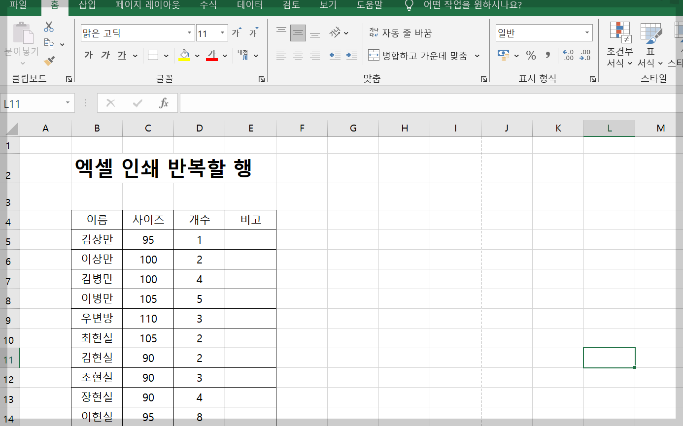Click the Name Box showing L11

point(33,103)
